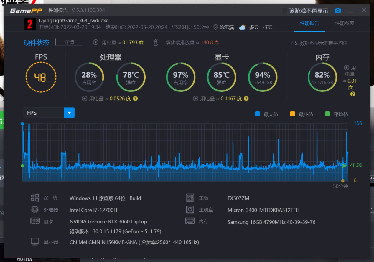Click the cloudy weather icon
The width and height of the screenshot is (374, 262).
pyautogui.click(x=243, y=27)
